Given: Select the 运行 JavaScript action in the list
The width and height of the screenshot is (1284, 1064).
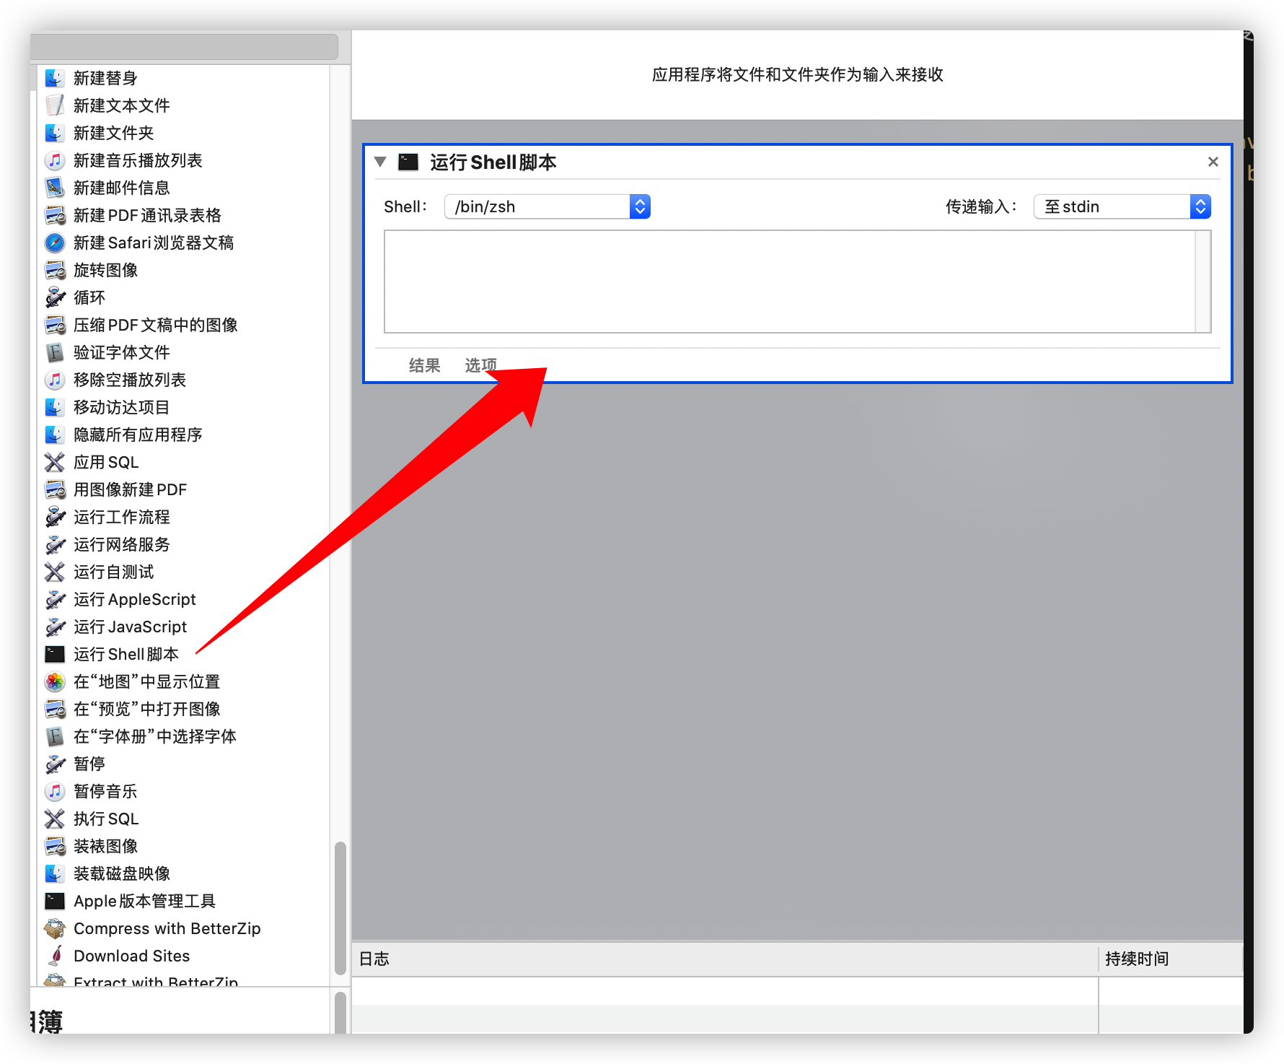Looking at the screenshot, I should tap(130, 627).
